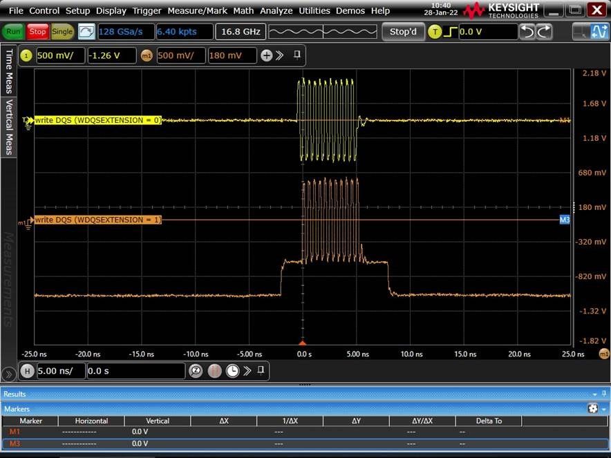
Task: Expand the double-chevron in the horizontal toolbar
Action: 249,371
